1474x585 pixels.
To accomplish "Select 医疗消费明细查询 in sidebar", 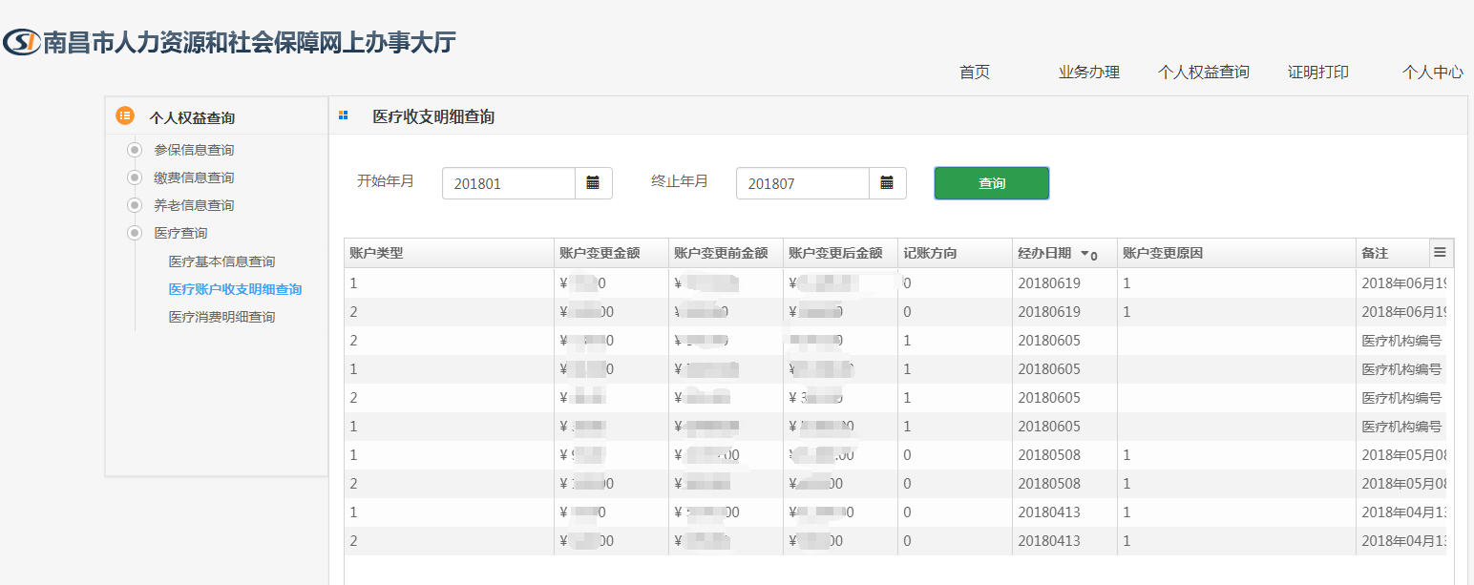I will pyautogui.click(x=221, y=317).
